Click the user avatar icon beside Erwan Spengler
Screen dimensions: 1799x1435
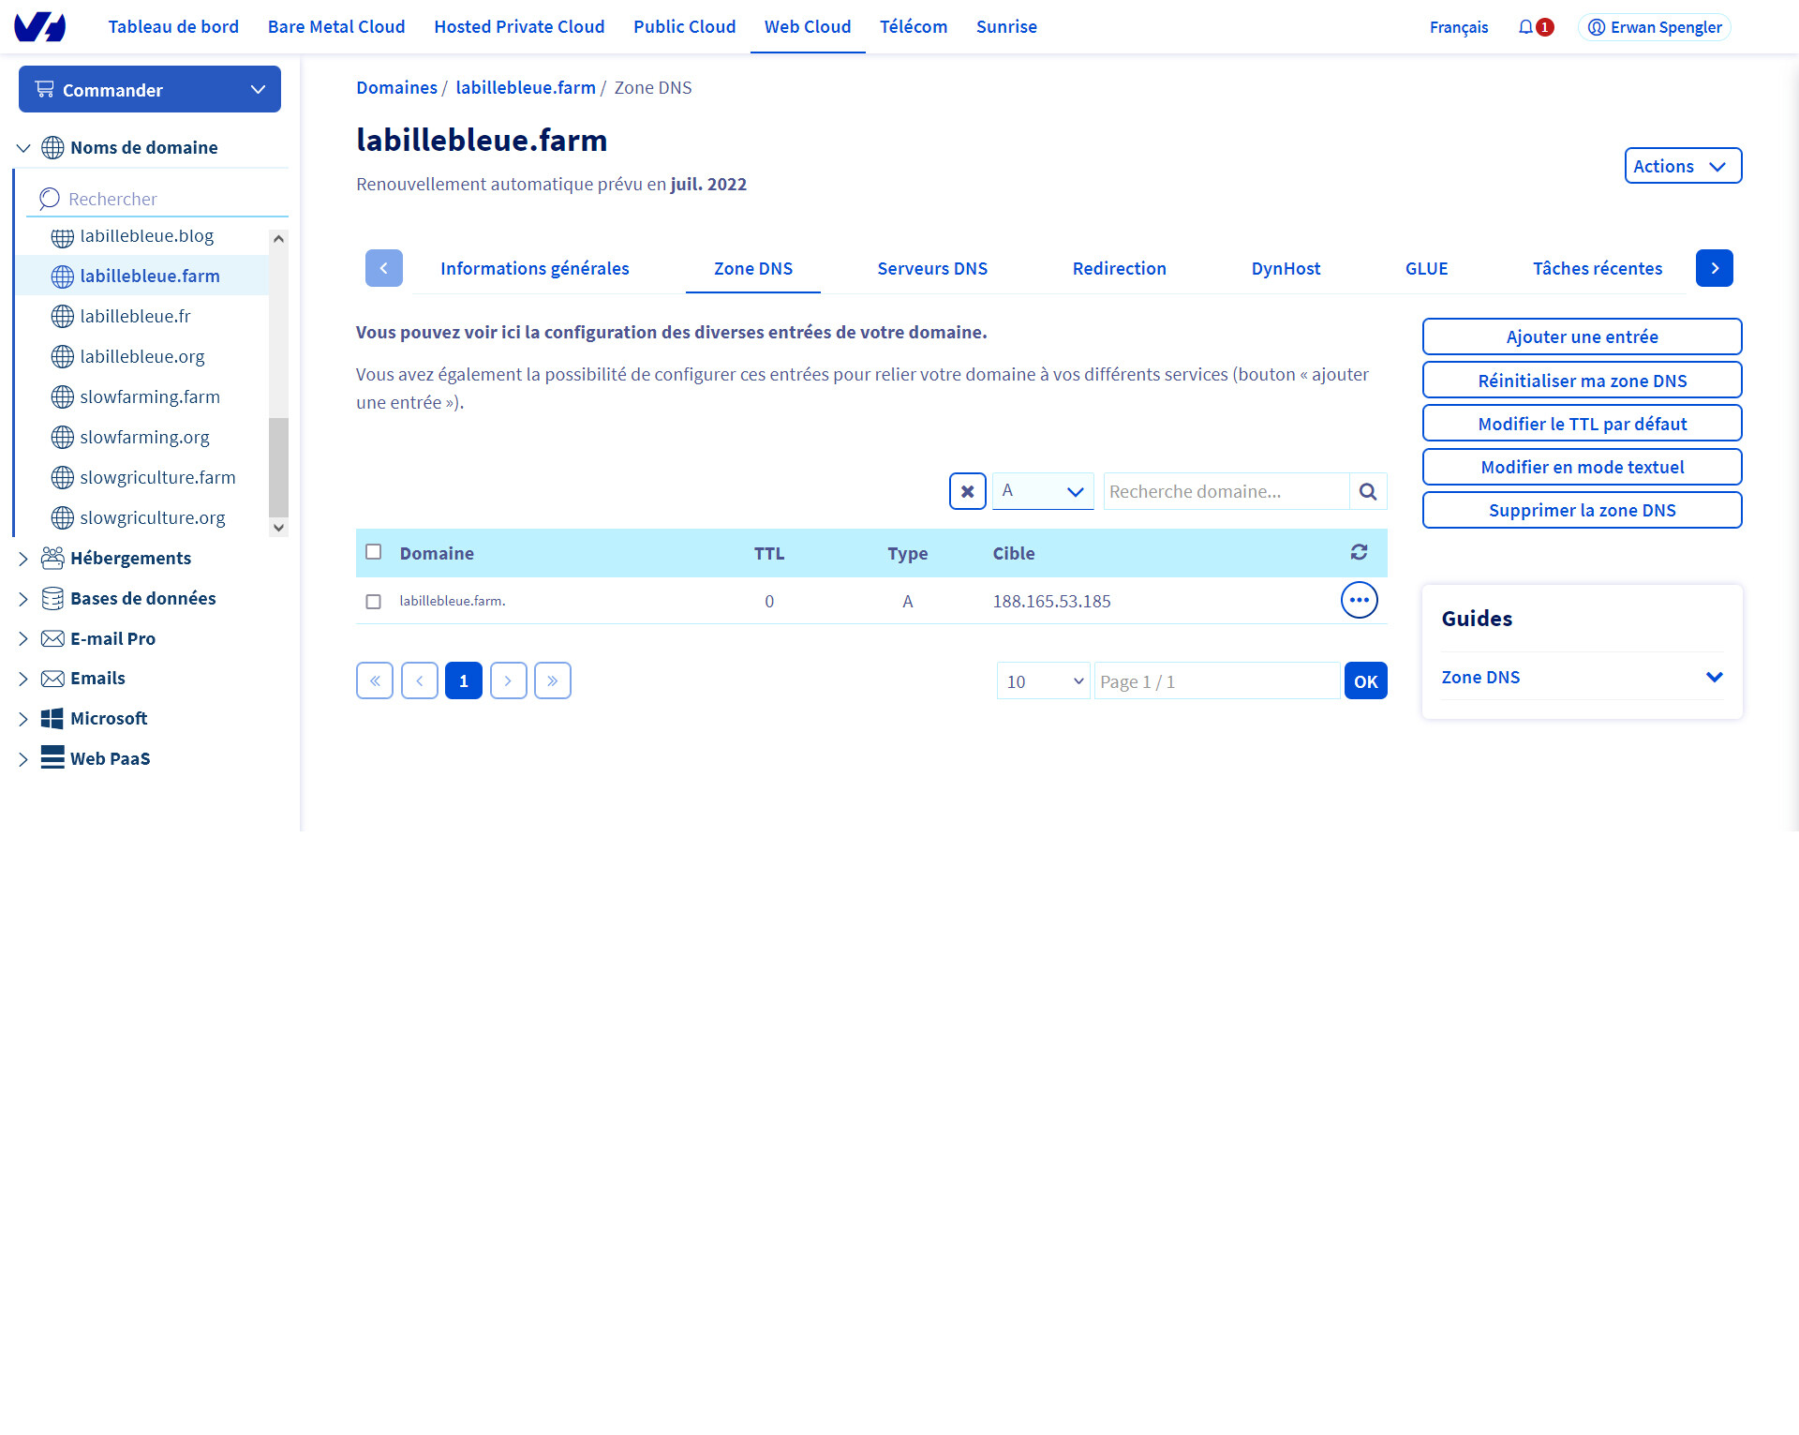point(1597,27)
